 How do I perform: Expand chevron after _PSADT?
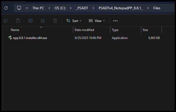[93, 8]
